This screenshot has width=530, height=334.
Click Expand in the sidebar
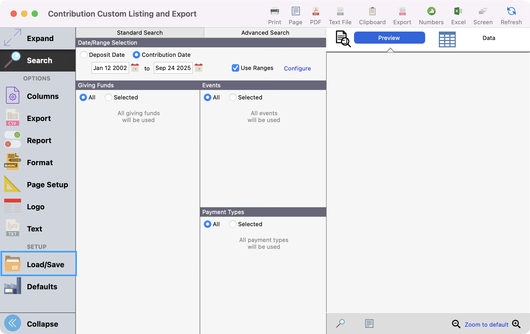pyautogui.click(x=38, y=38)
